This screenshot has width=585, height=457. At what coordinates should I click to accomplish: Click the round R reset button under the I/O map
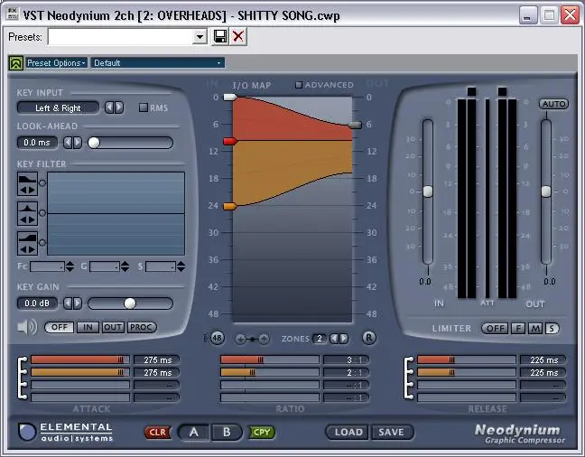[x=368, y=338]
